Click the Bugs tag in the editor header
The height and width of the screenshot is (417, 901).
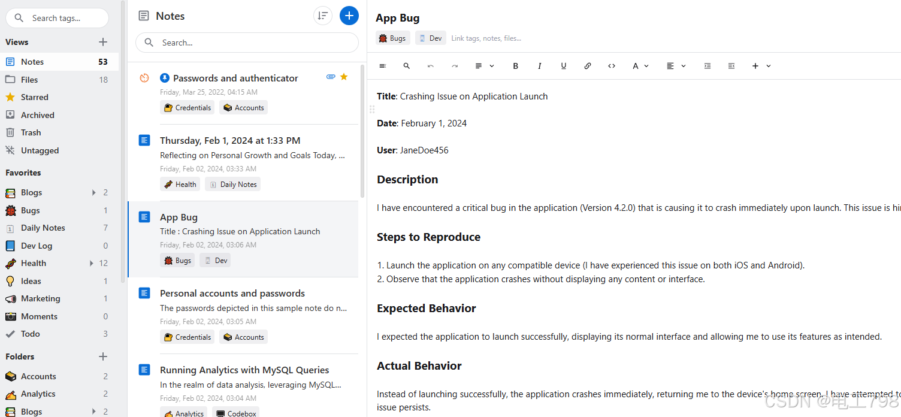click(x=393, y=38)
